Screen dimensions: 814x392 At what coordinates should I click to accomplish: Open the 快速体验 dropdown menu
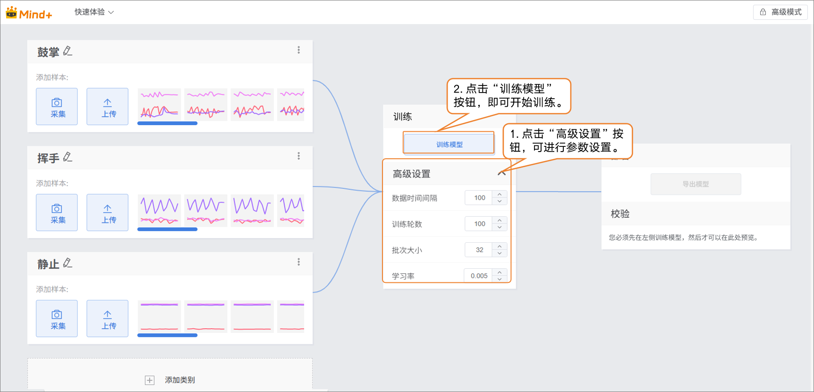coord(94,12)
